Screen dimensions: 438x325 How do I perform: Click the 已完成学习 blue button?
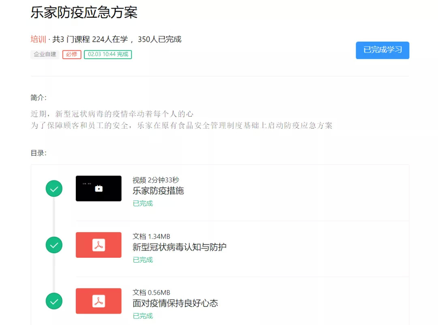pyautogui.click(x=382, y=50)
